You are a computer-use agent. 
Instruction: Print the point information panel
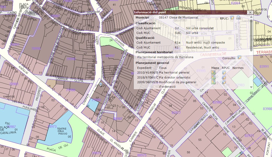pyautogui.click(x=238, y=17)
